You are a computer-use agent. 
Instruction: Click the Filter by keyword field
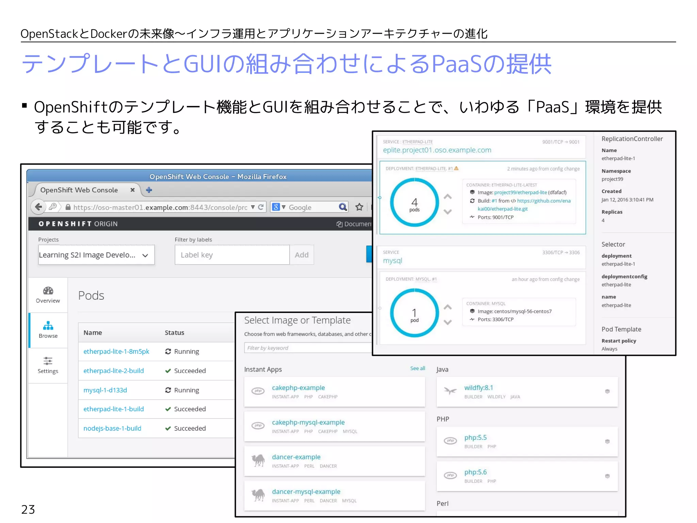click(308, 348)
